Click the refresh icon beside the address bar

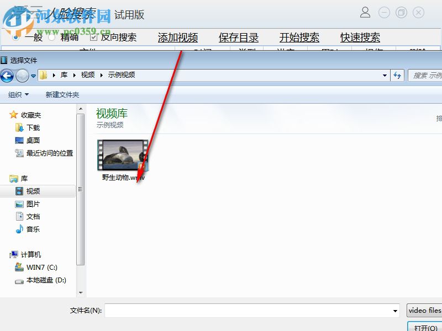tap(398, 75)
